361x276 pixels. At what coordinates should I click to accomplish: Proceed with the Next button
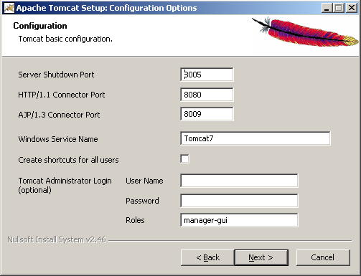[x=261, y=257]
